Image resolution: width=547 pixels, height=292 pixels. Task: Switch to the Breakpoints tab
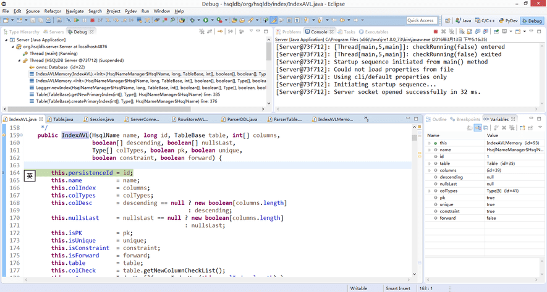tap(467, 119)
